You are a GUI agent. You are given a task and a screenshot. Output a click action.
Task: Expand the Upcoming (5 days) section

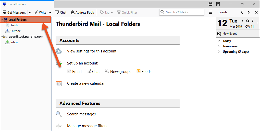[219, 52]
